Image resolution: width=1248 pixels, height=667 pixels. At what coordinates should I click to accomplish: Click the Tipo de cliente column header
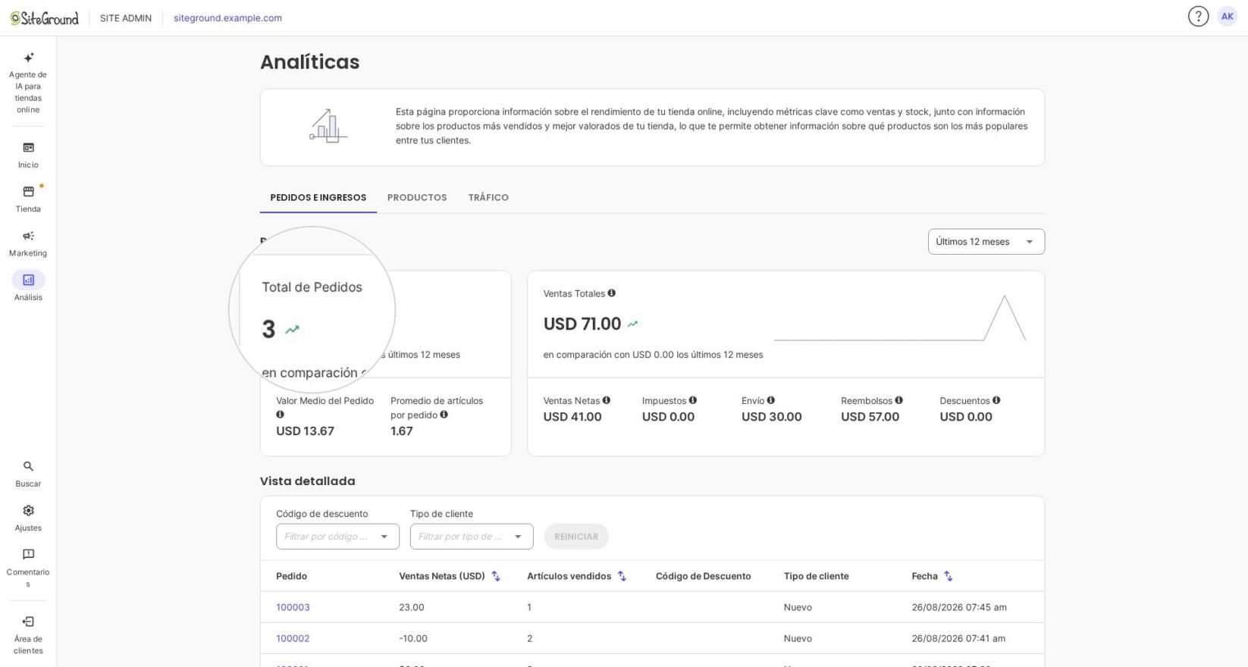click(x=816, y=576)
